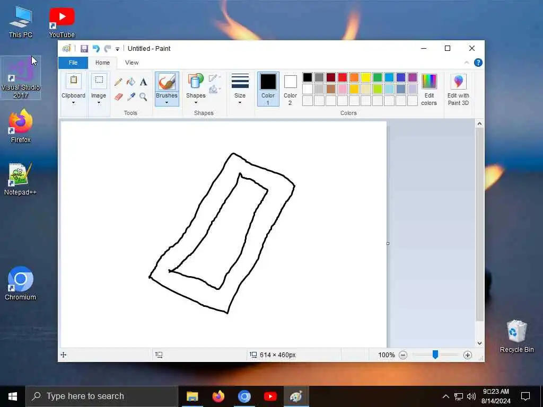
Task: Open the notification center
Action: tap(526, 396)
